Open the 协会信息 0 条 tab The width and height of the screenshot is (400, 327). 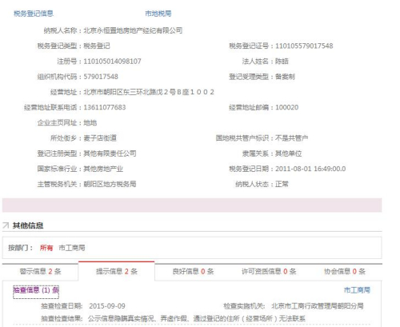344,271
